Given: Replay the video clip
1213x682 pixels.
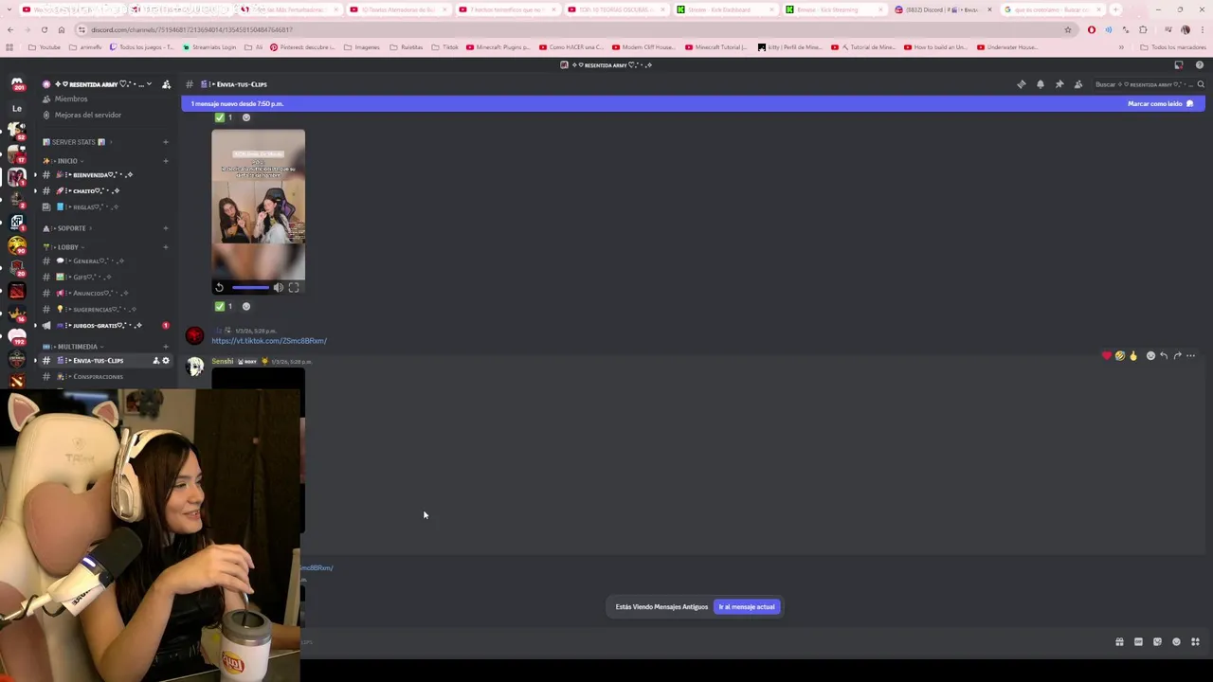Looking at the screenshot, I should click(219, 287).
